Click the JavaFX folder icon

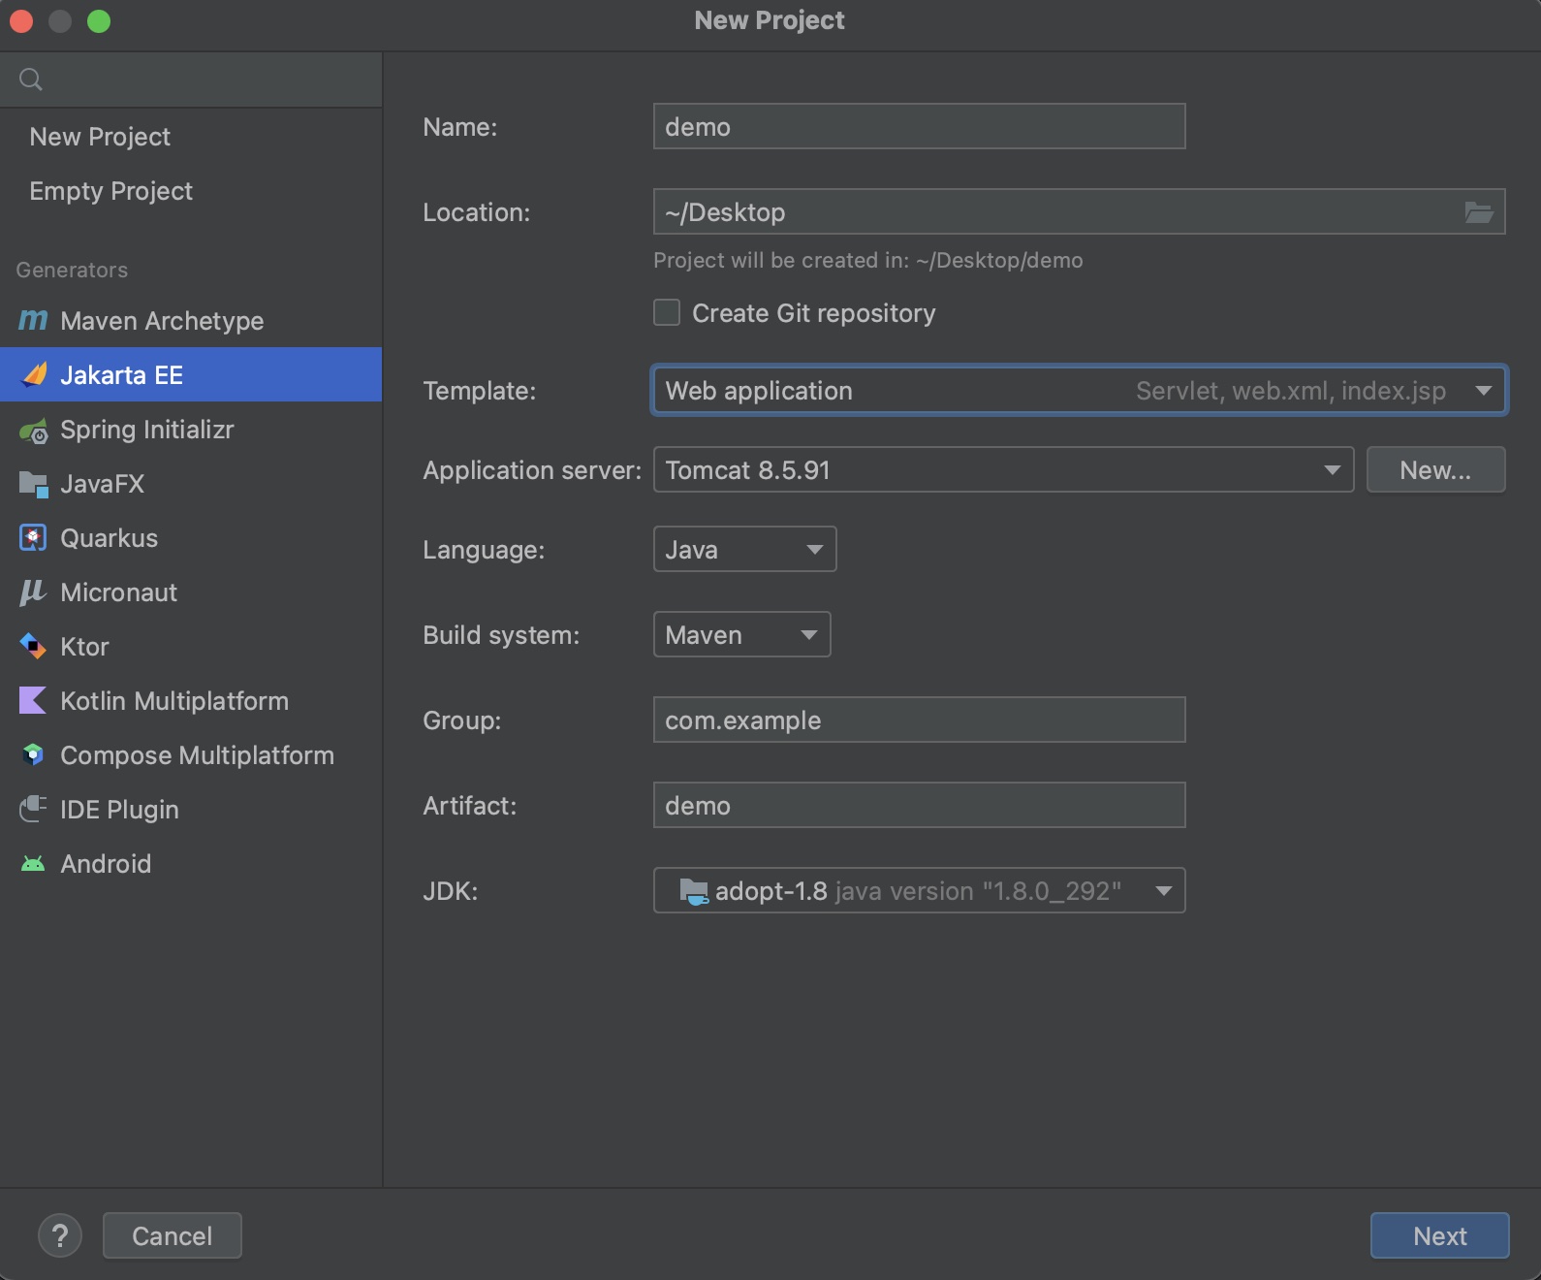coord(34,484)
